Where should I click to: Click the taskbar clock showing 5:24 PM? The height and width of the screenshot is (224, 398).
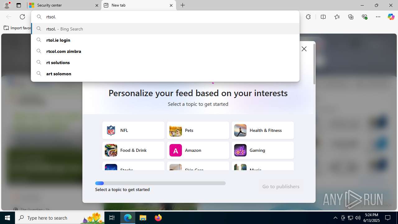point(372,218)
